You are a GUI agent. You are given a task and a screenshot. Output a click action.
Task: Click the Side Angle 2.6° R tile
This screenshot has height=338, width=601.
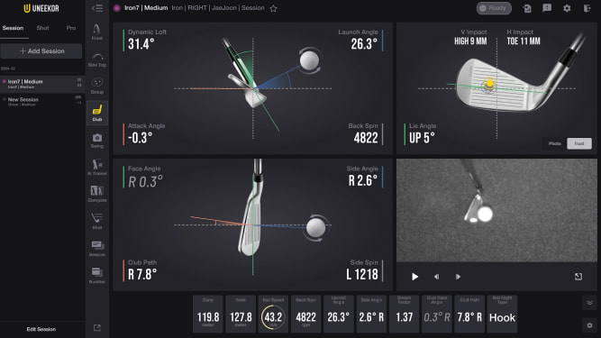pyautogui.click(x=371, y=314)
